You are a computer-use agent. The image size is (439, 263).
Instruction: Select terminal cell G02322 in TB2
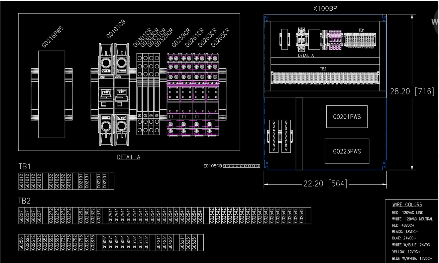pyautogui.click(x=93, y=215)
